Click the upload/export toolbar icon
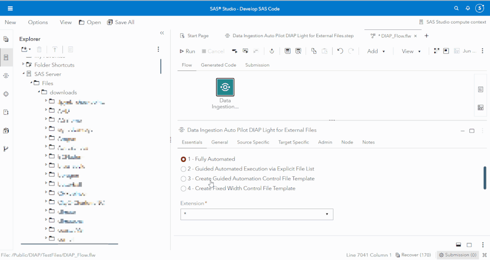 coord(272,51)
